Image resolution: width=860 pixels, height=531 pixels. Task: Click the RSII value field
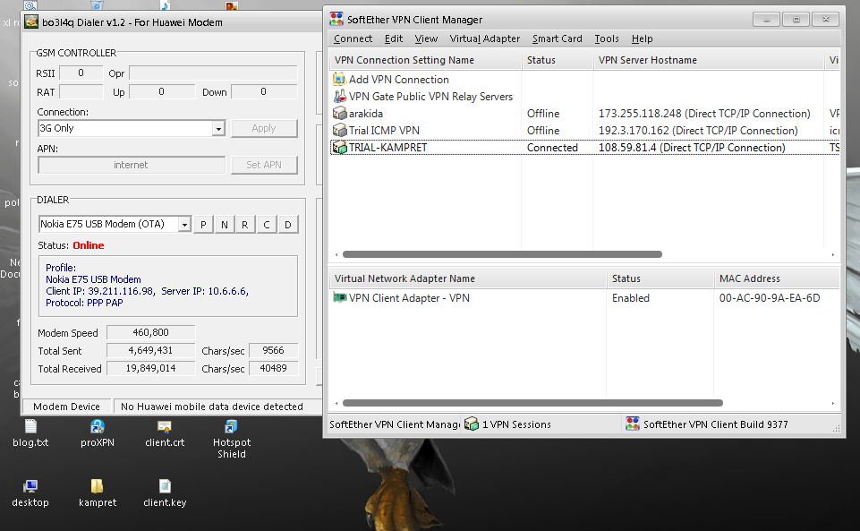pos(81,73)
